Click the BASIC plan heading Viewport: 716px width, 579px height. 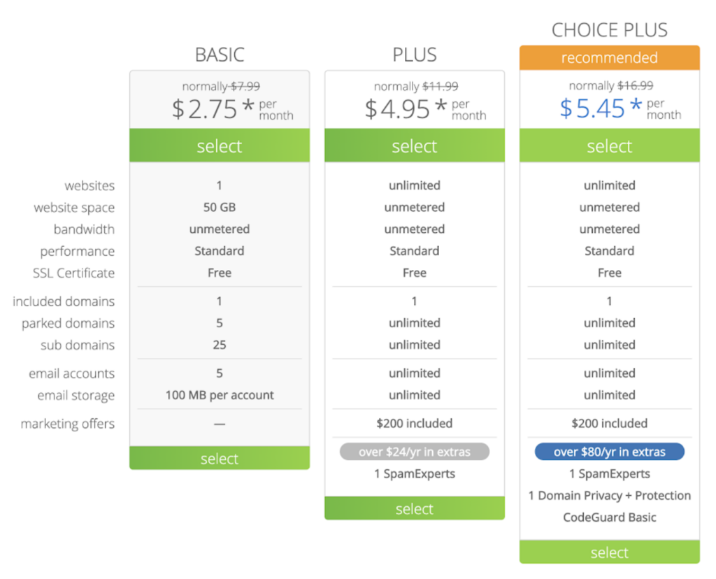coord(220,55)
